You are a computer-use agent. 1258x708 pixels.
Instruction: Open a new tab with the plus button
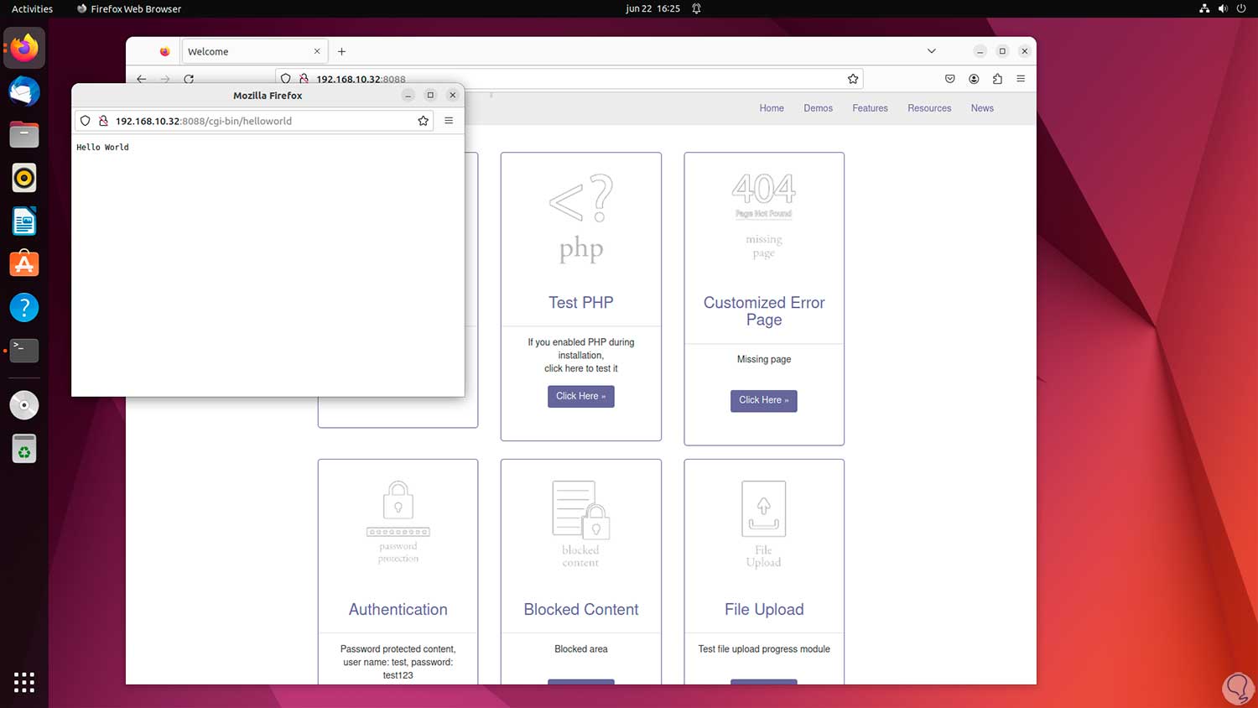pos(341,51)
